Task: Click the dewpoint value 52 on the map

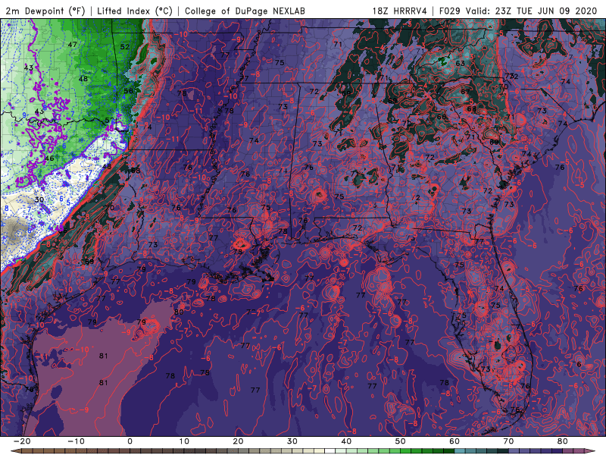Action: click(124, 47)
